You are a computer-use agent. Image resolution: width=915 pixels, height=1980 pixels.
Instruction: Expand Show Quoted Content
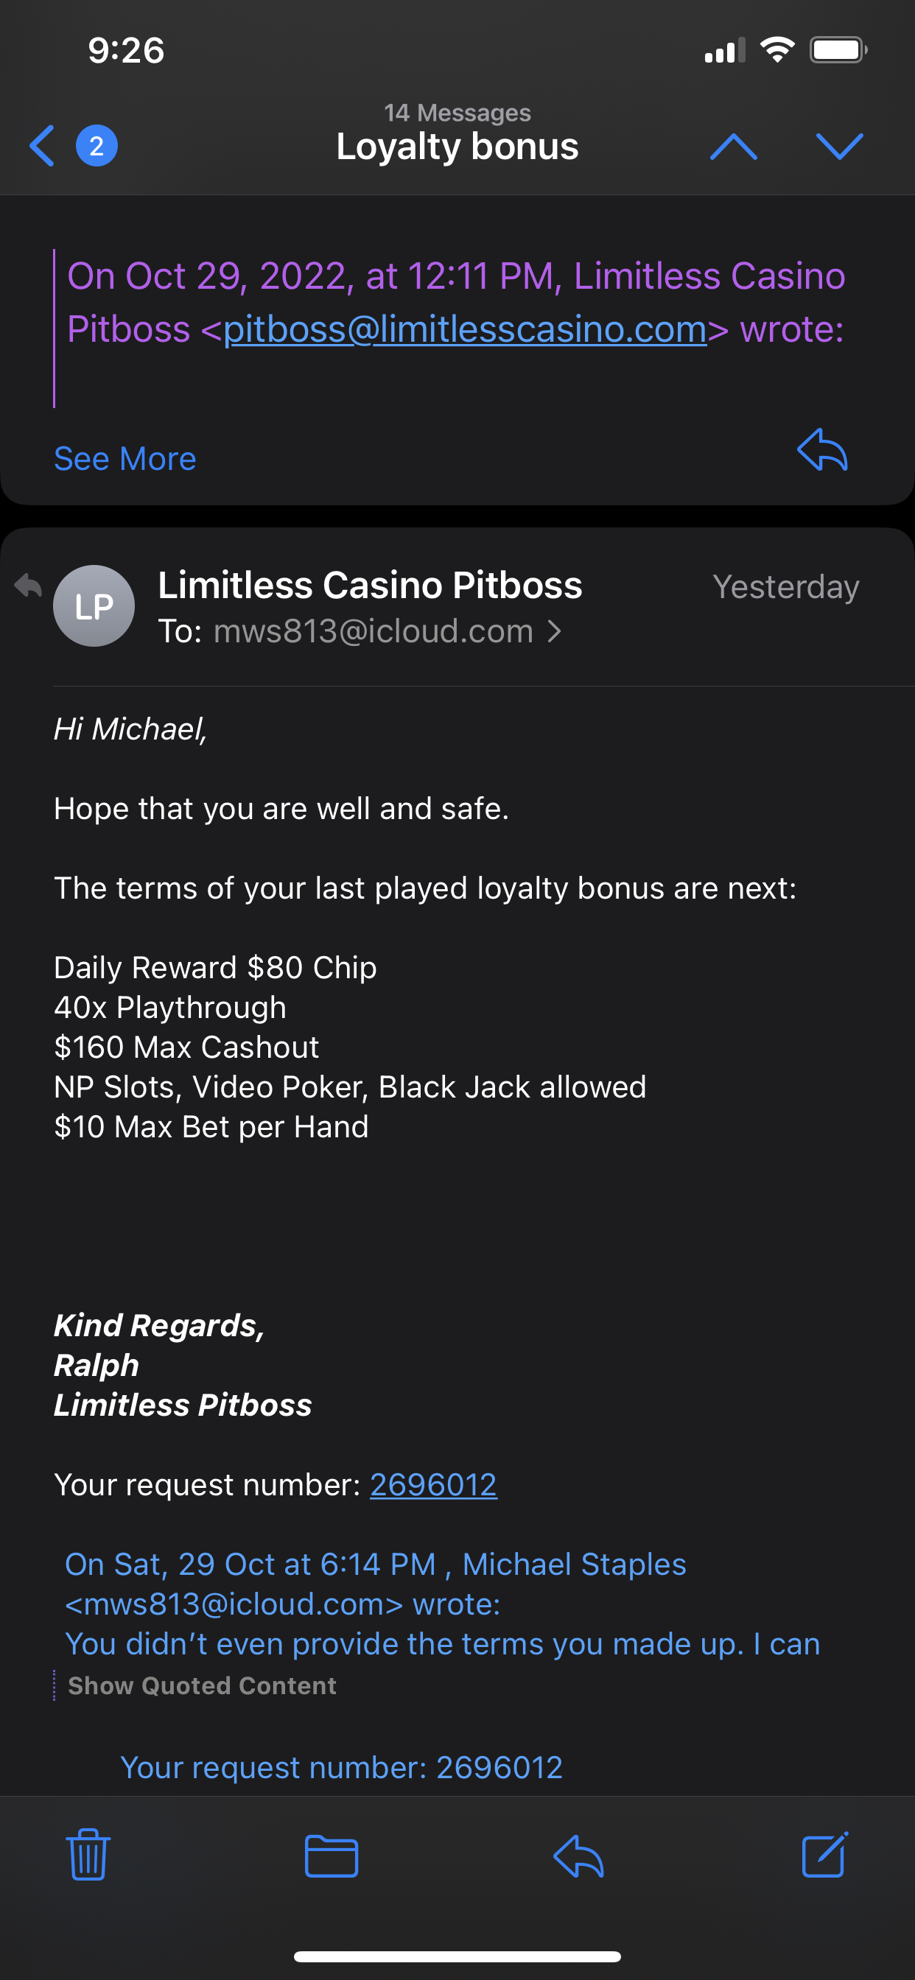(x=201, y=1685)
